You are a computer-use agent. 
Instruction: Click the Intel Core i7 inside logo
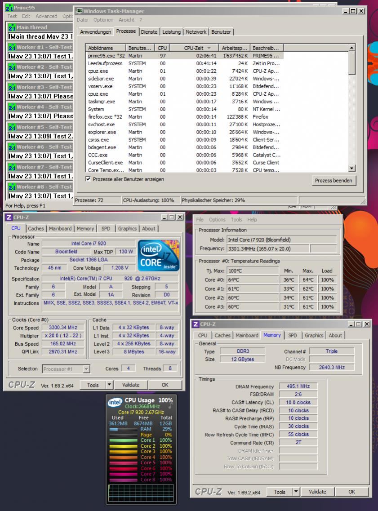pos(159,255)
